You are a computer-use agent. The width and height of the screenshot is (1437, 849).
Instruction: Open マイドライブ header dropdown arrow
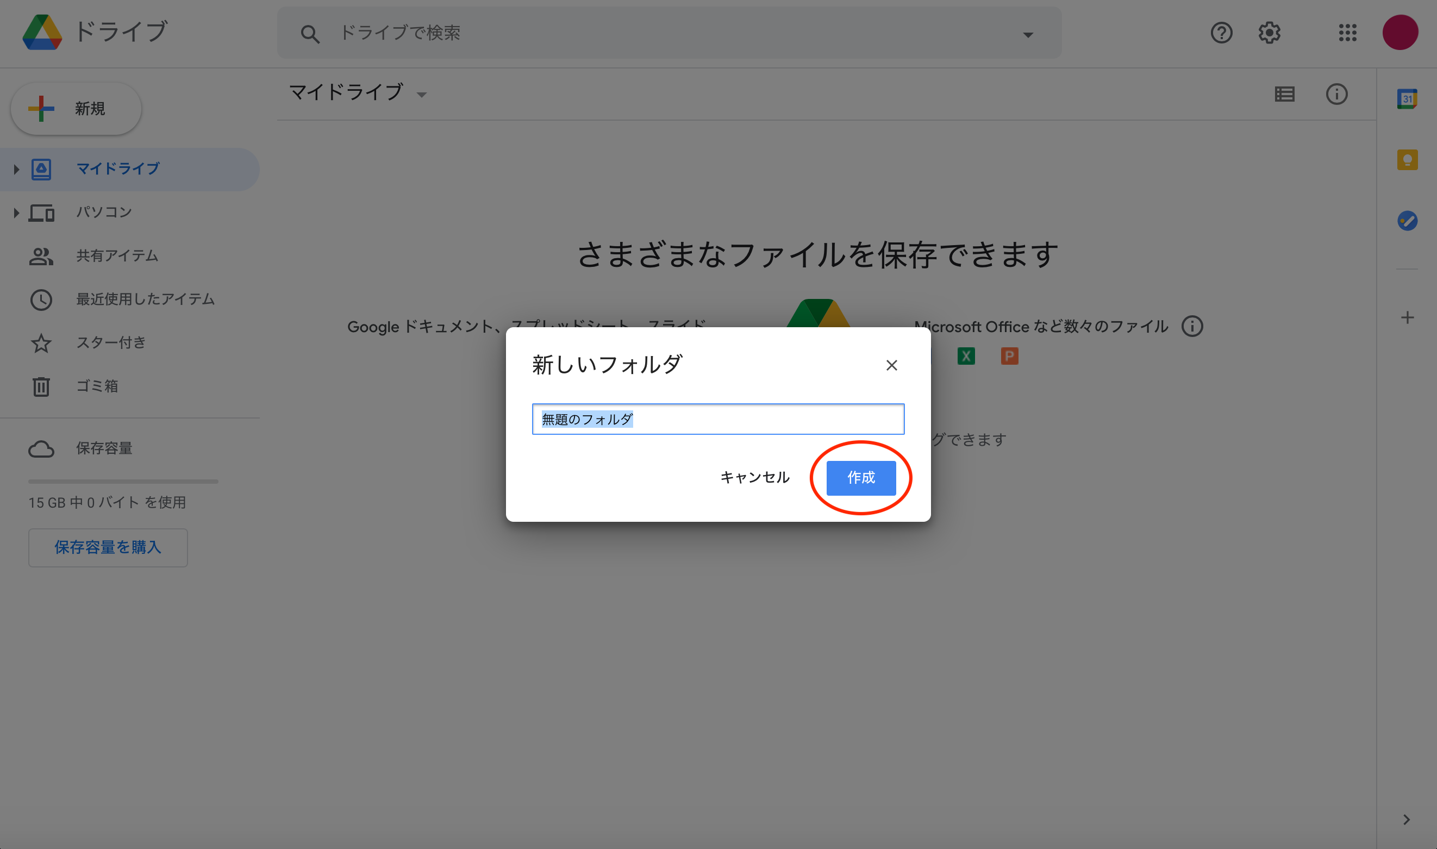pos(422,95)
